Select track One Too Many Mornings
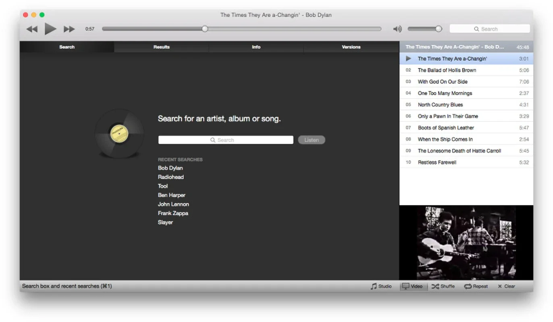553x322 pixels. (466, 93)
